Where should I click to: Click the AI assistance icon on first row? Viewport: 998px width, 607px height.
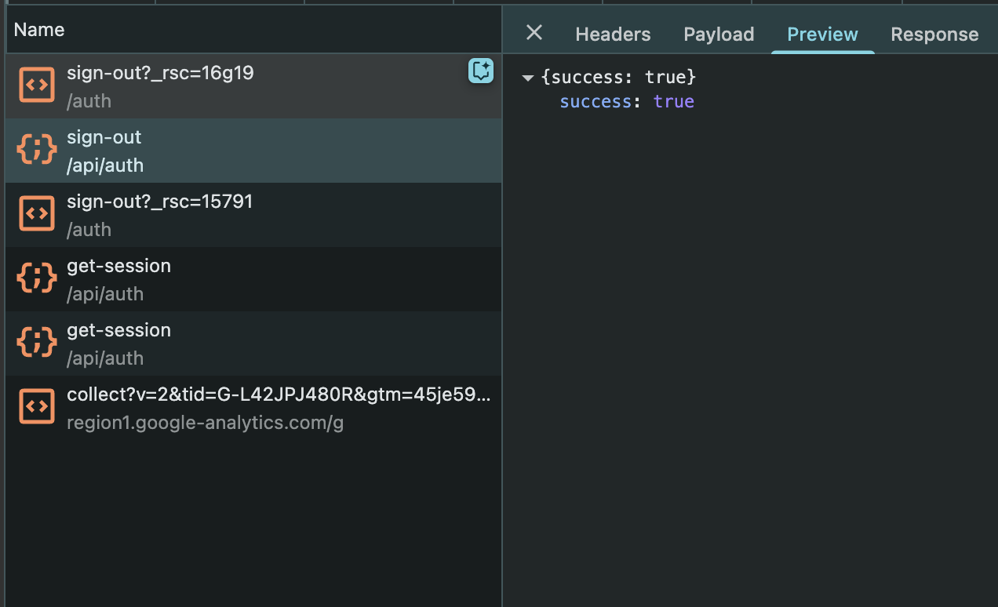pos(480,71)
